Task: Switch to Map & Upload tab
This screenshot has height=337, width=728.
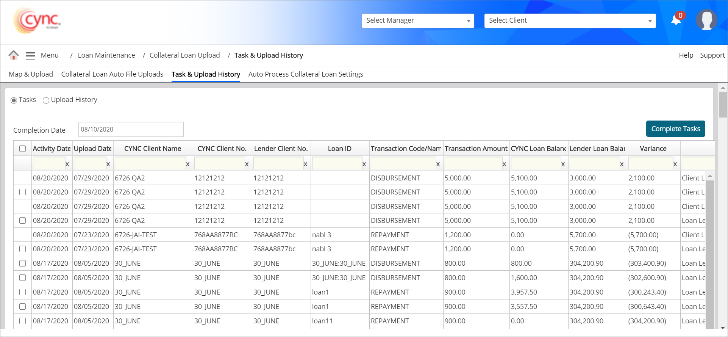Action: pos(31,74)
